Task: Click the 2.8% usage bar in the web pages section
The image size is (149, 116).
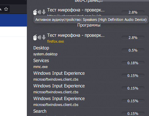Action: point(133,12)
